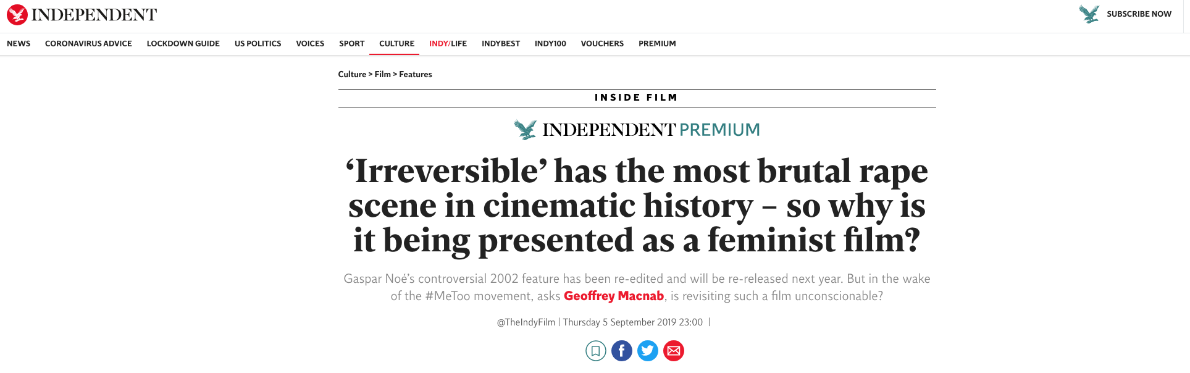Share article via email icon

[673, 351]
